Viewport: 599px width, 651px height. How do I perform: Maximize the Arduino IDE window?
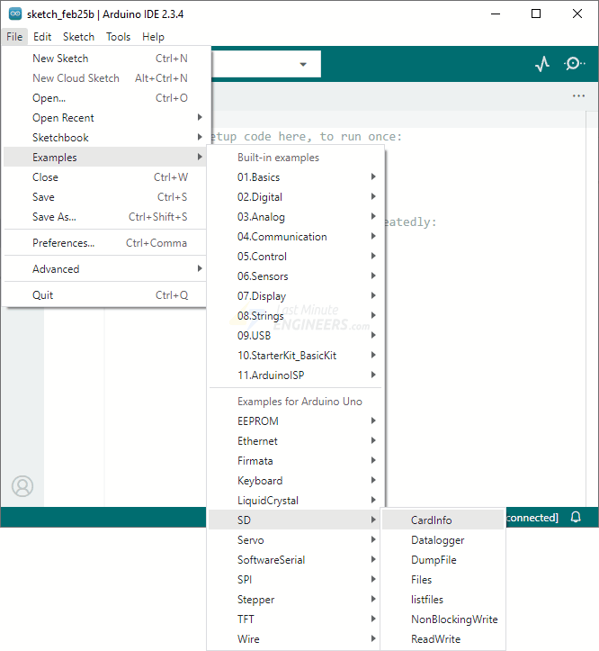(536, 14)
